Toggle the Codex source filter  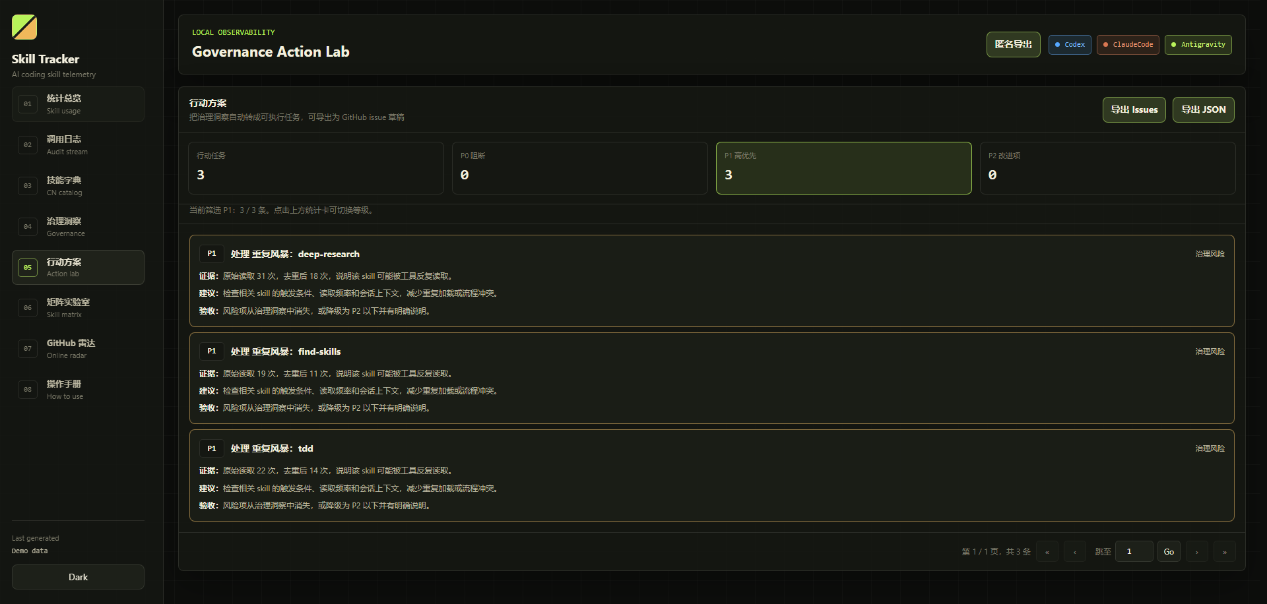(x=1070, y=45)
